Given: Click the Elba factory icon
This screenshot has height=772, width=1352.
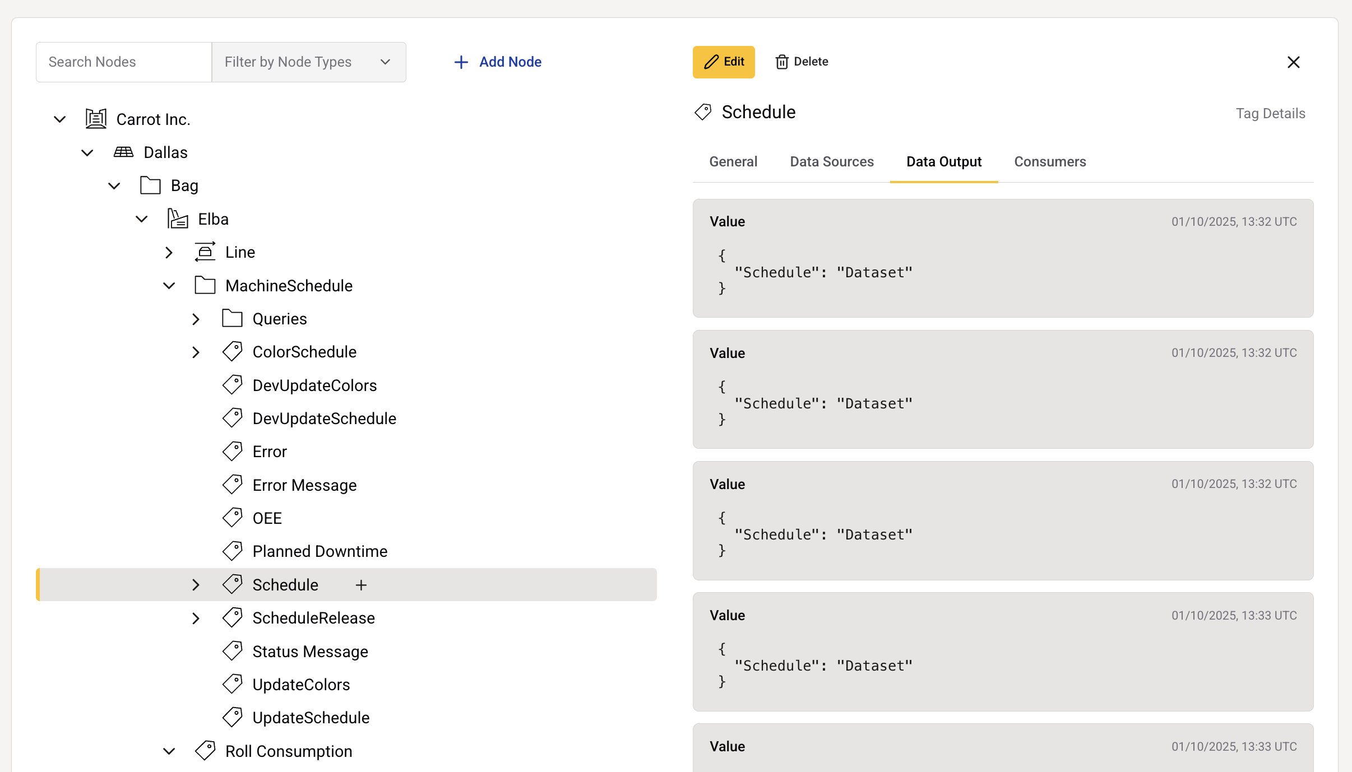Looking at the screenshot, I should (x=178, y=219).
